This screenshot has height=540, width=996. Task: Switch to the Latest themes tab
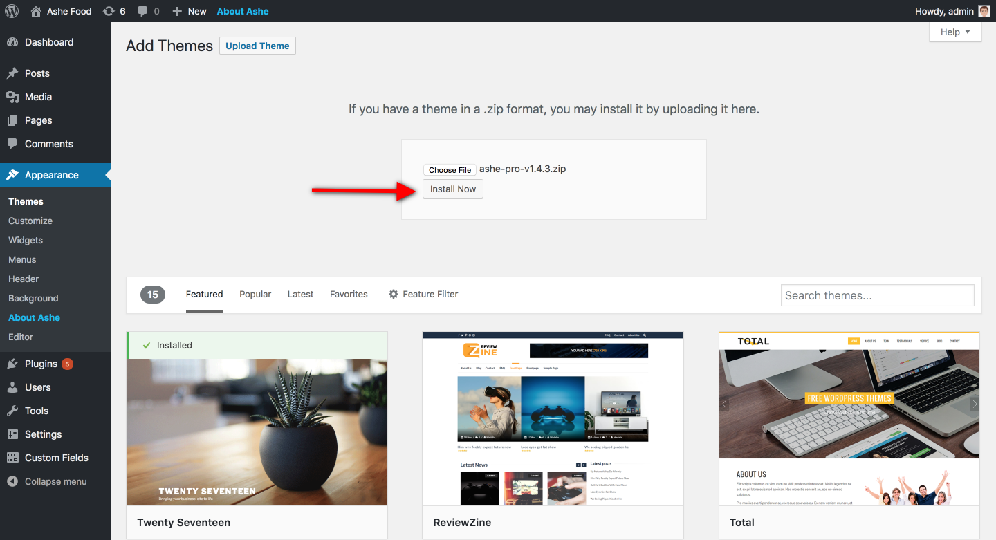(x=300, y=295)
